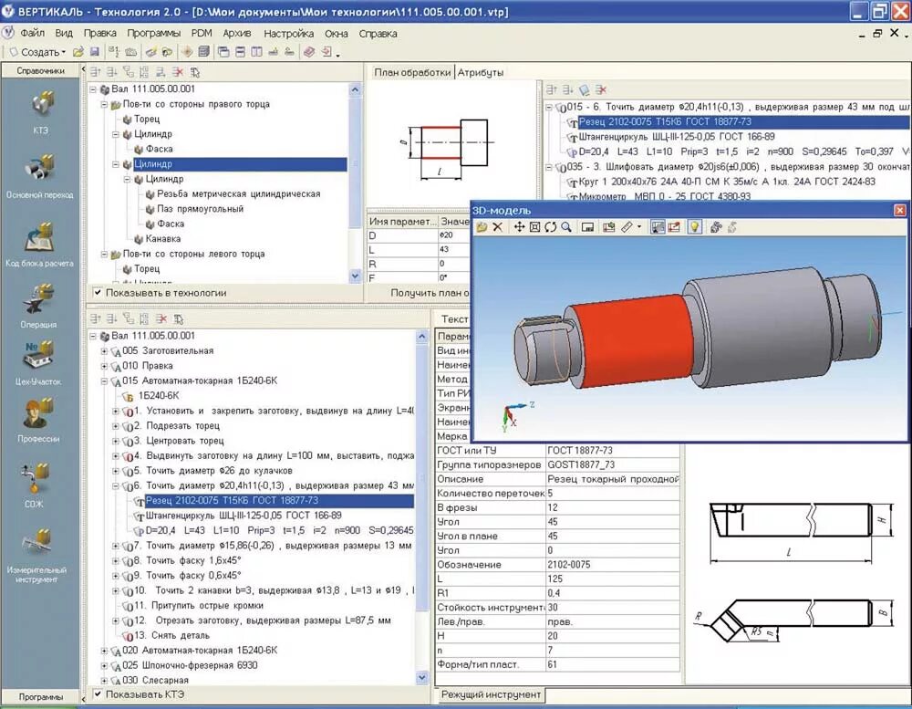Open the Код блока расчета reference
The width and height of the screenshot is (912, 709).
[x=39, y=244]
